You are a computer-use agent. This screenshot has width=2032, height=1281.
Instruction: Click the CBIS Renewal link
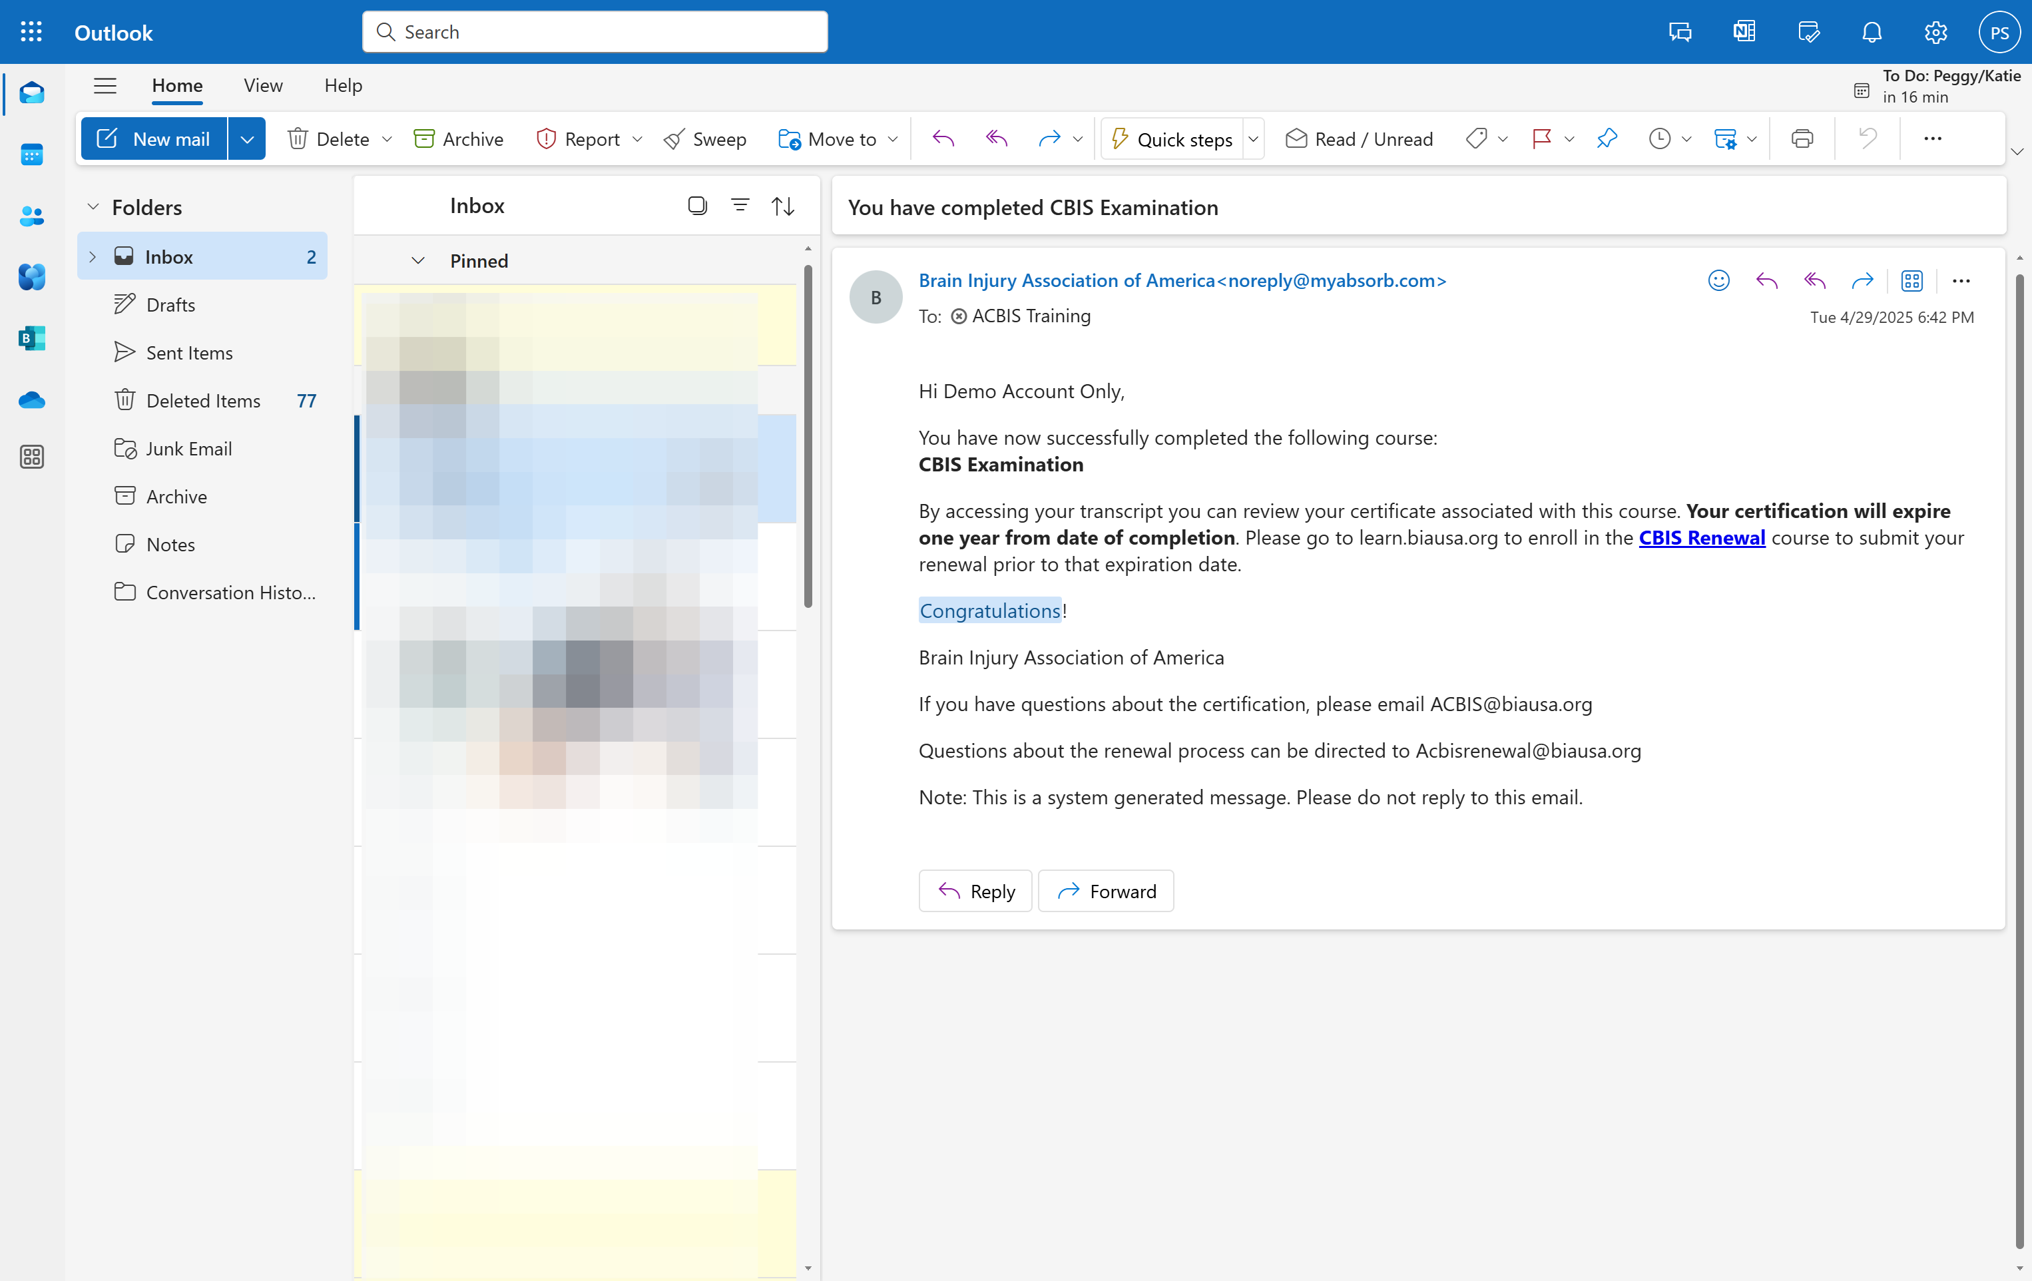[x=1701, y=537]
